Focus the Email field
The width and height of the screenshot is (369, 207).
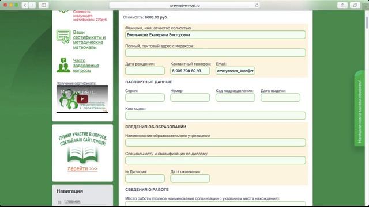pos(235,71)
